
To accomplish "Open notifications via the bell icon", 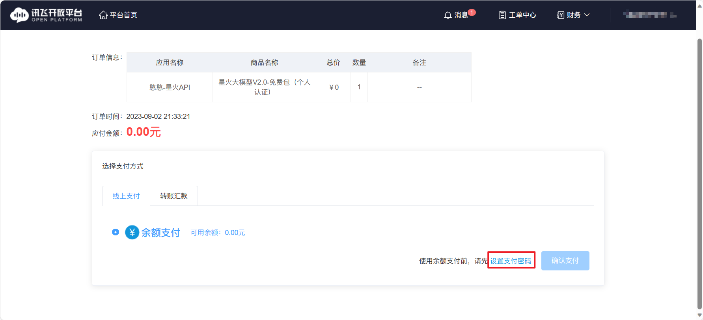I will point(448,15).
